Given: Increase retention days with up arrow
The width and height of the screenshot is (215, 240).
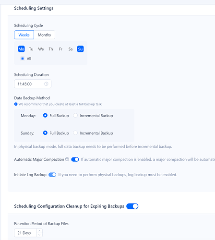Looking at the screenshot, I should pyautogui.click(x=39, y=231).
